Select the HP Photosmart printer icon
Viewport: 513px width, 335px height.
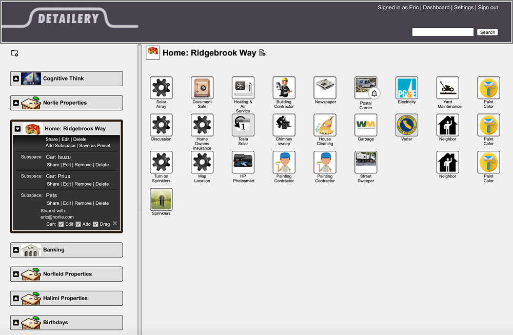243,162
